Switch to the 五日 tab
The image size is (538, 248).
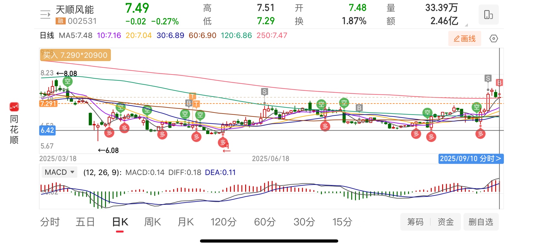point(85,222)
